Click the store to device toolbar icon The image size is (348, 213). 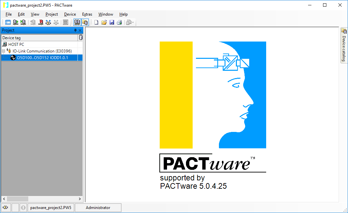pos(23,22)
